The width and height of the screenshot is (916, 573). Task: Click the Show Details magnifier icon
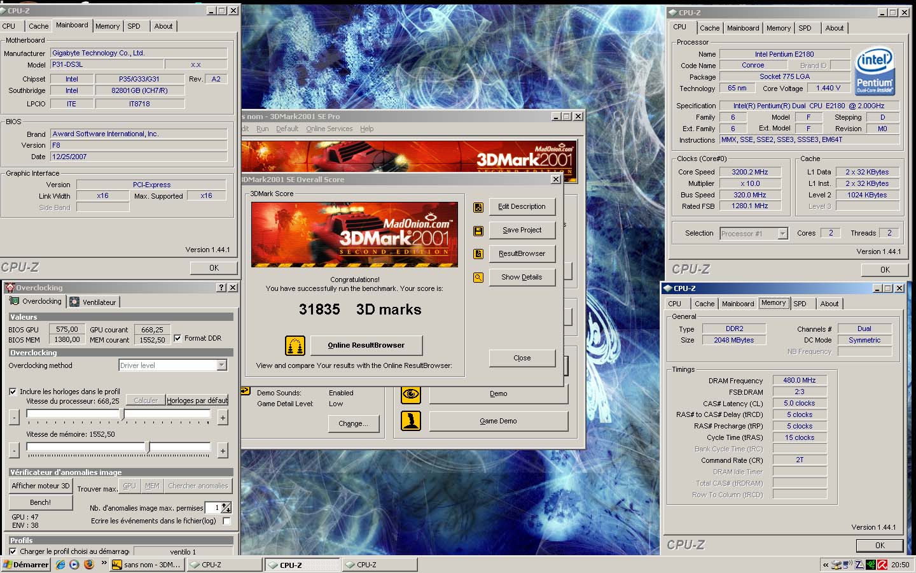[x=478, y=278]
